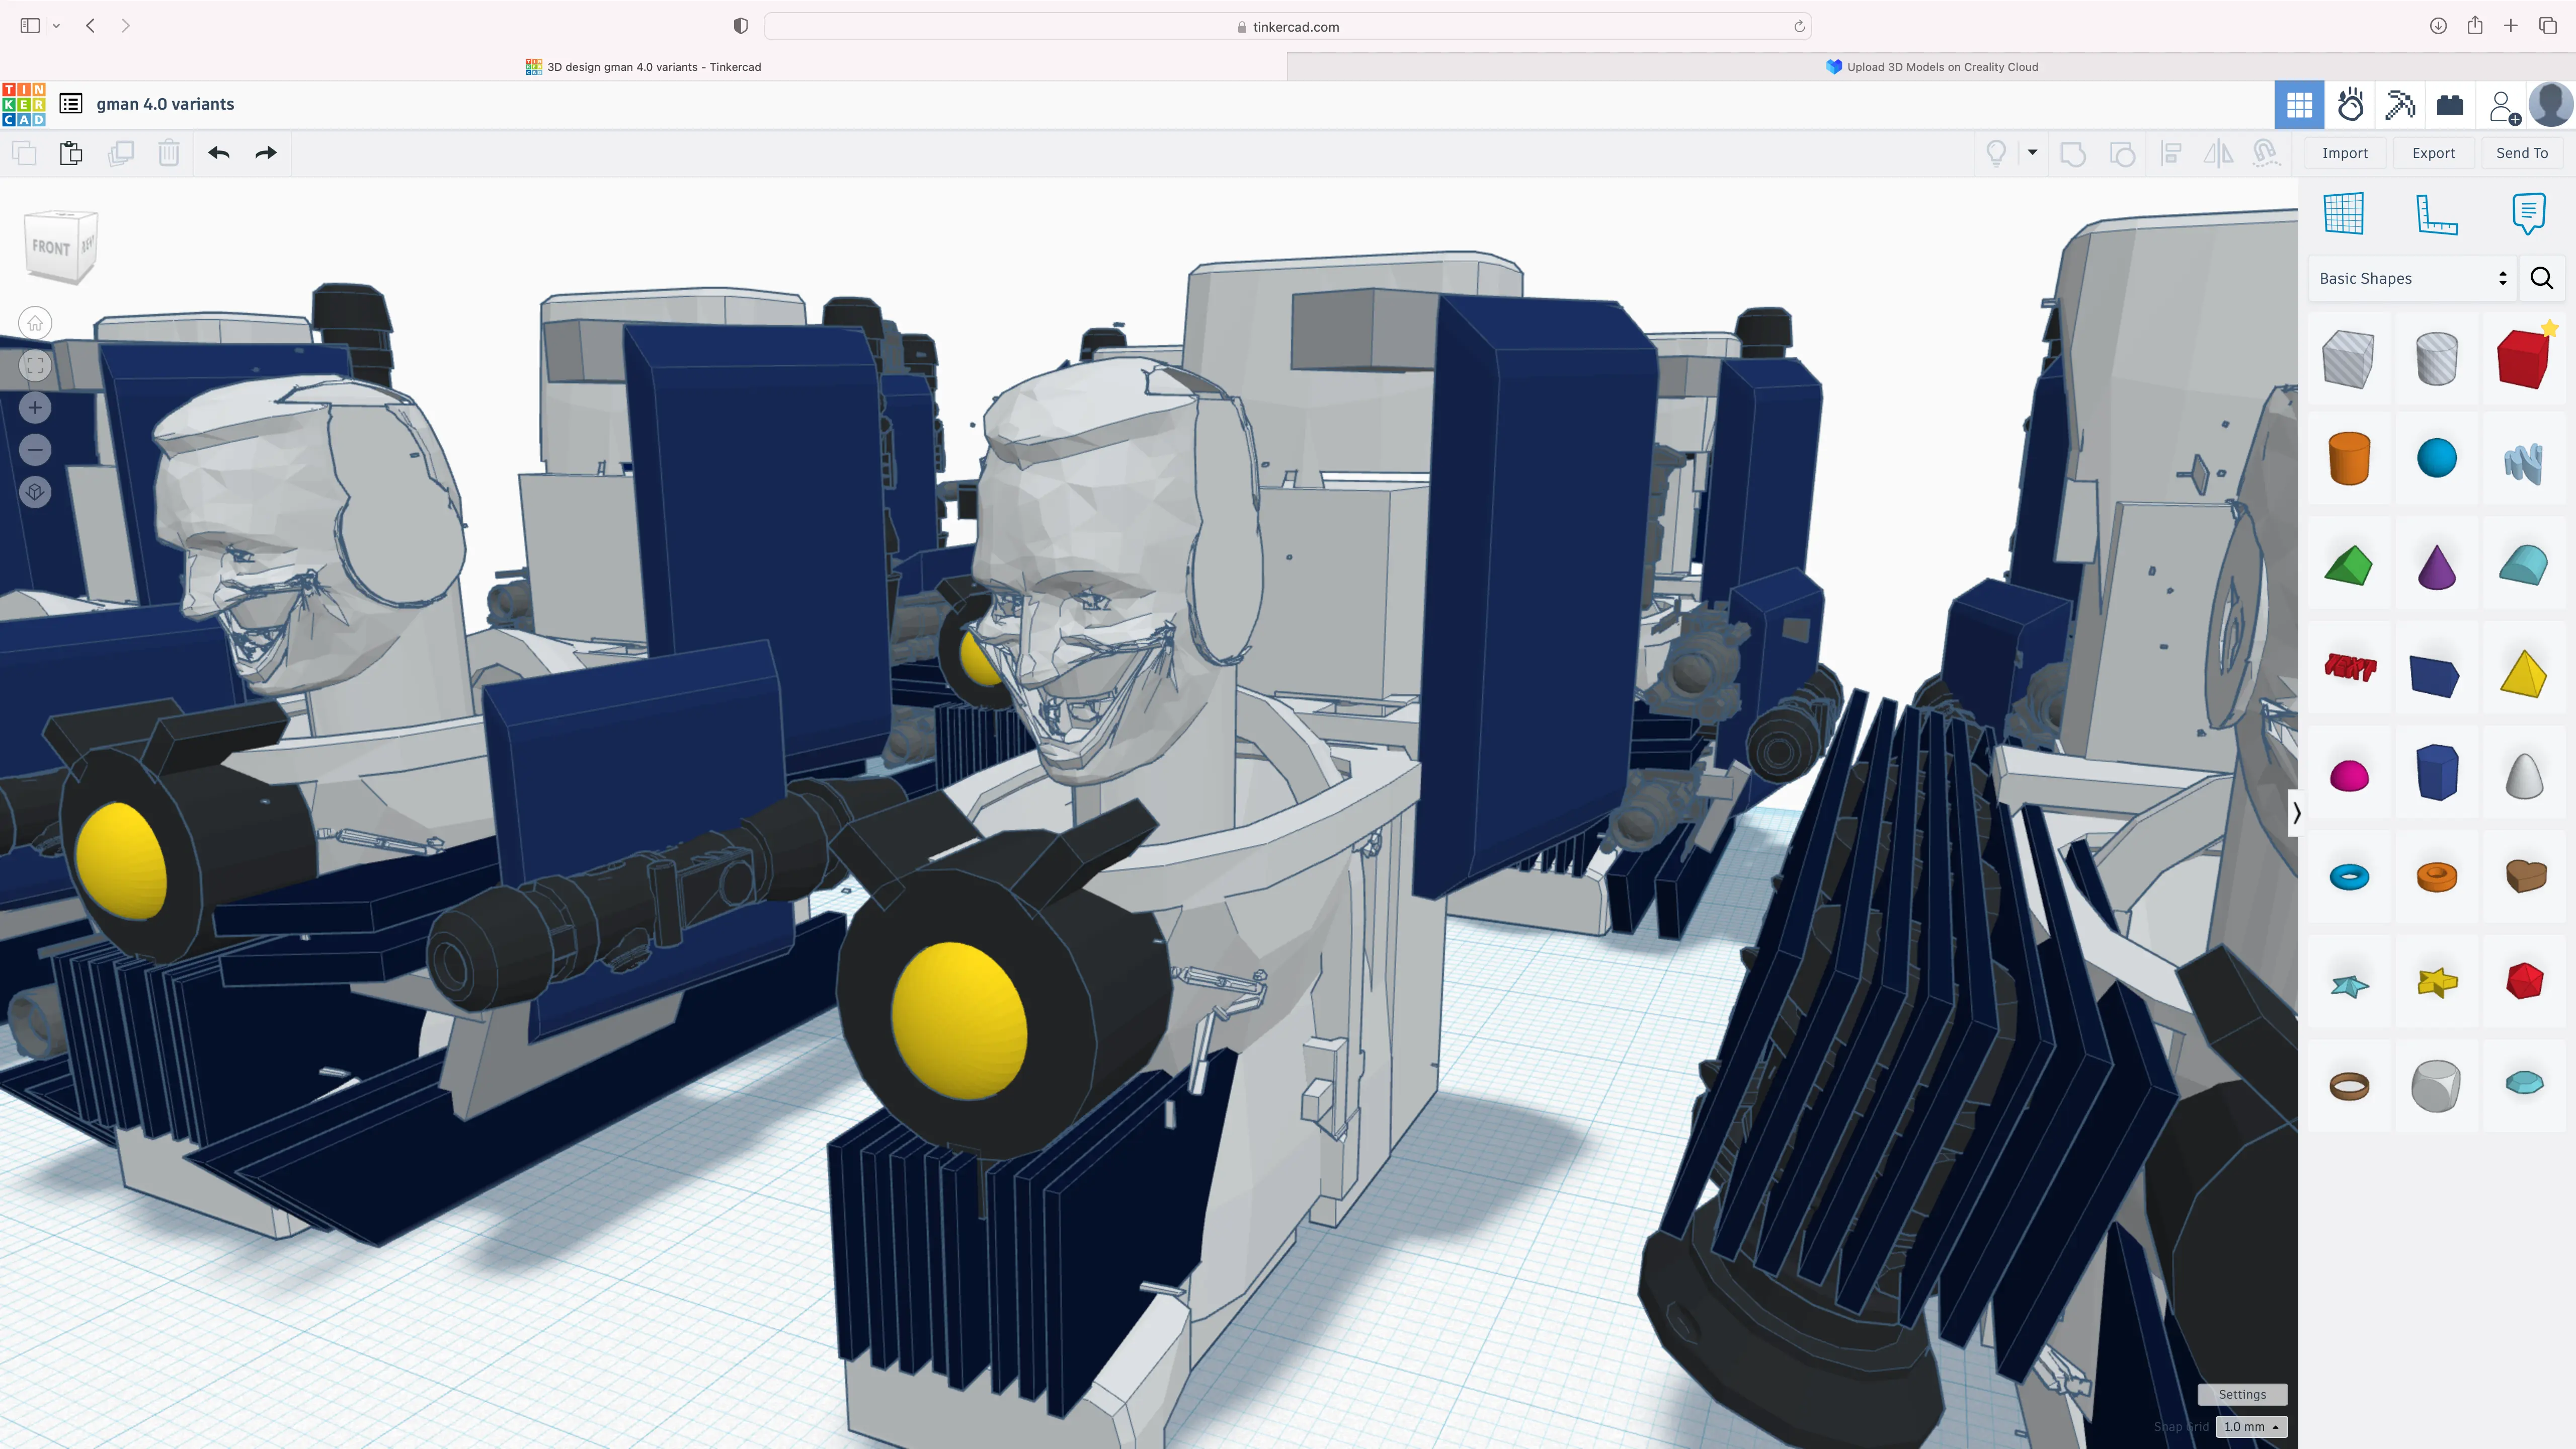Image resolution: width=2576 pixels, height=1449 pixels.
Task: Toggle perspective or orthographic view
Action: click(35, 491)
